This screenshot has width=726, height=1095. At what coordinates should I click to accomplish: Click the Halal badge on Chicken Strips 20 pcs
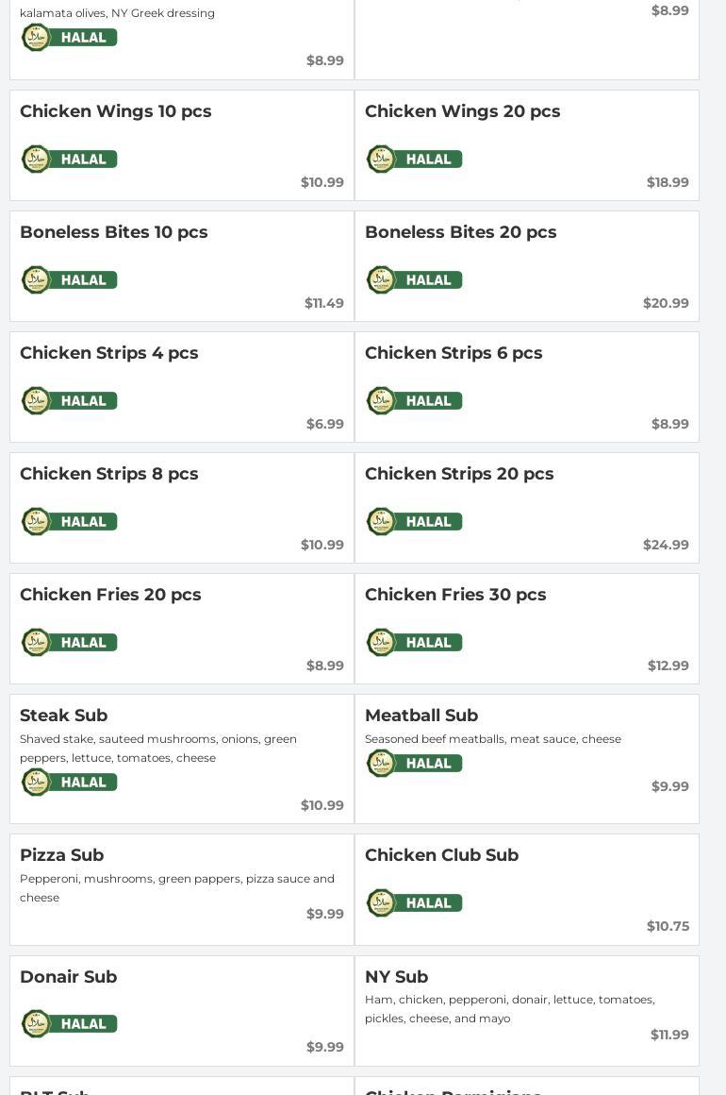pyautogui.click(x=415, y=521)
